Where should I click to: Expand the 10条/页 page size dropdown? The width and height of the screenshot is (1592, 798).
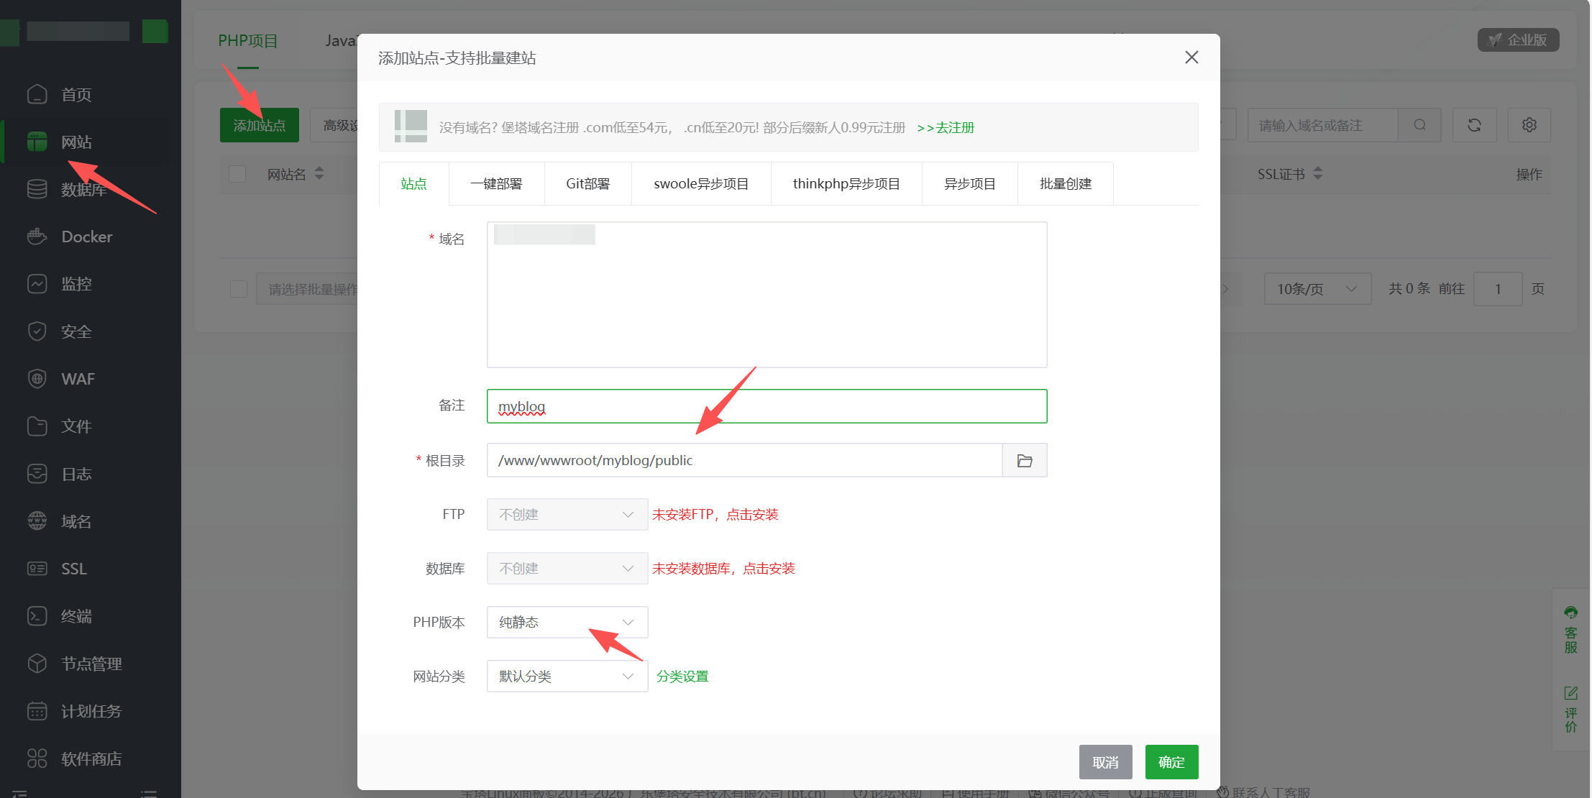pos(1317,289)
